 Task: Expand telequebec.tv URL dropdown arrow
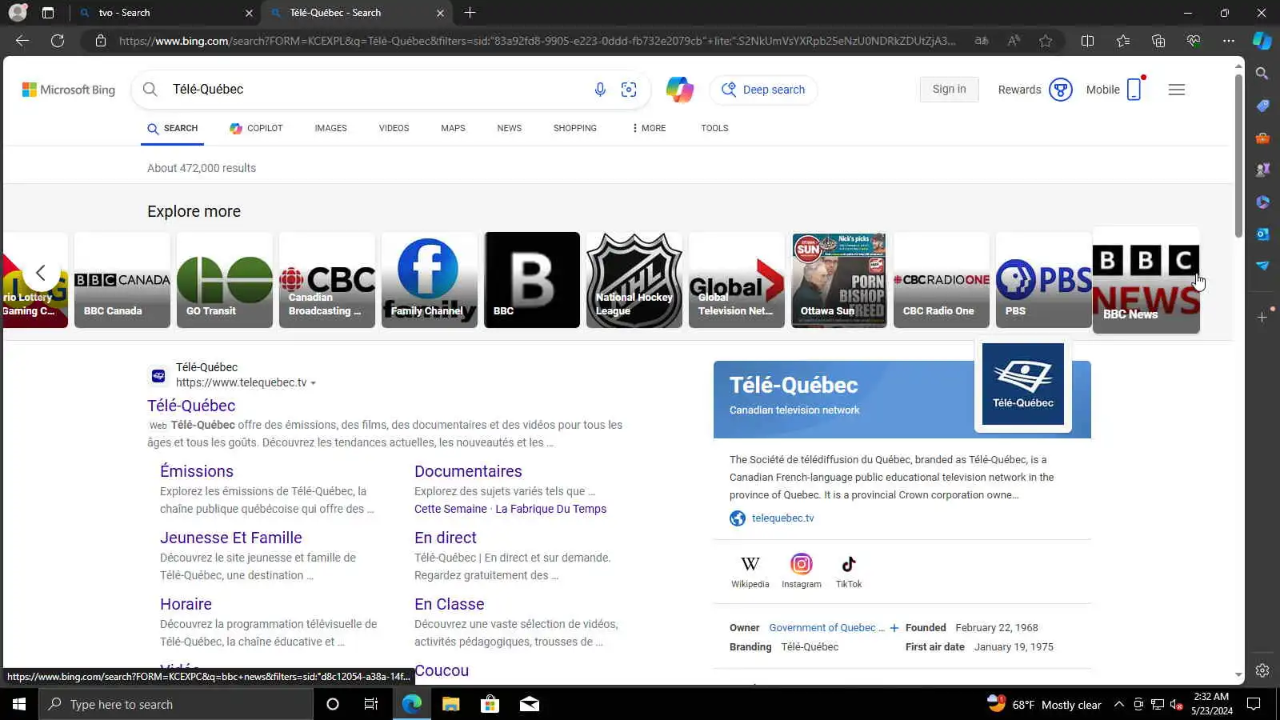coord(314,383)
